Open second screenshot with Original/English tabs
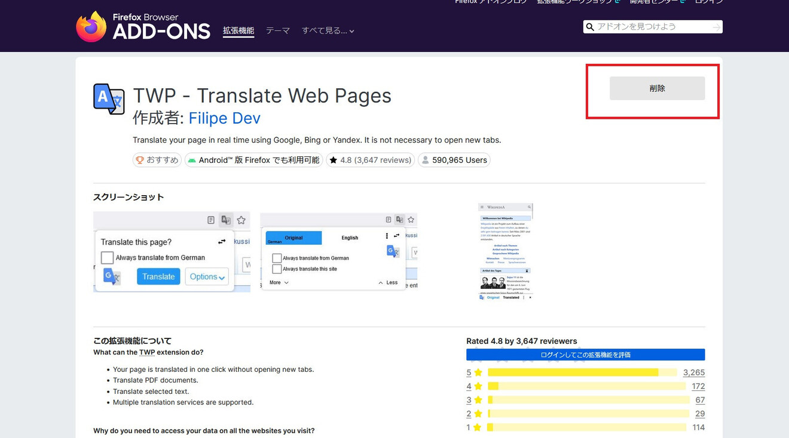Screen dimensions: 789x438 [339, 251]
